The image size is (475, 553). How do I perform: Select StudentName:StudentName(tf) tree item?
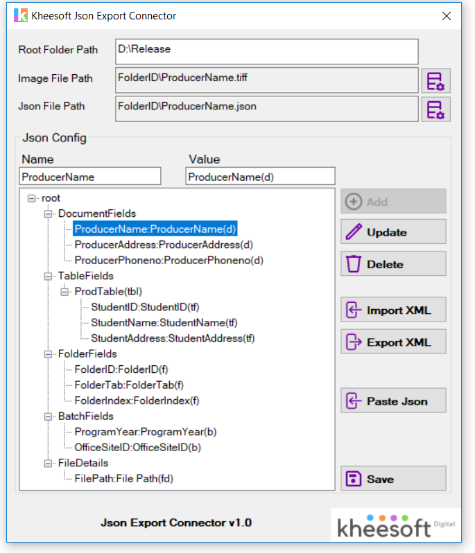coord(164,322)
